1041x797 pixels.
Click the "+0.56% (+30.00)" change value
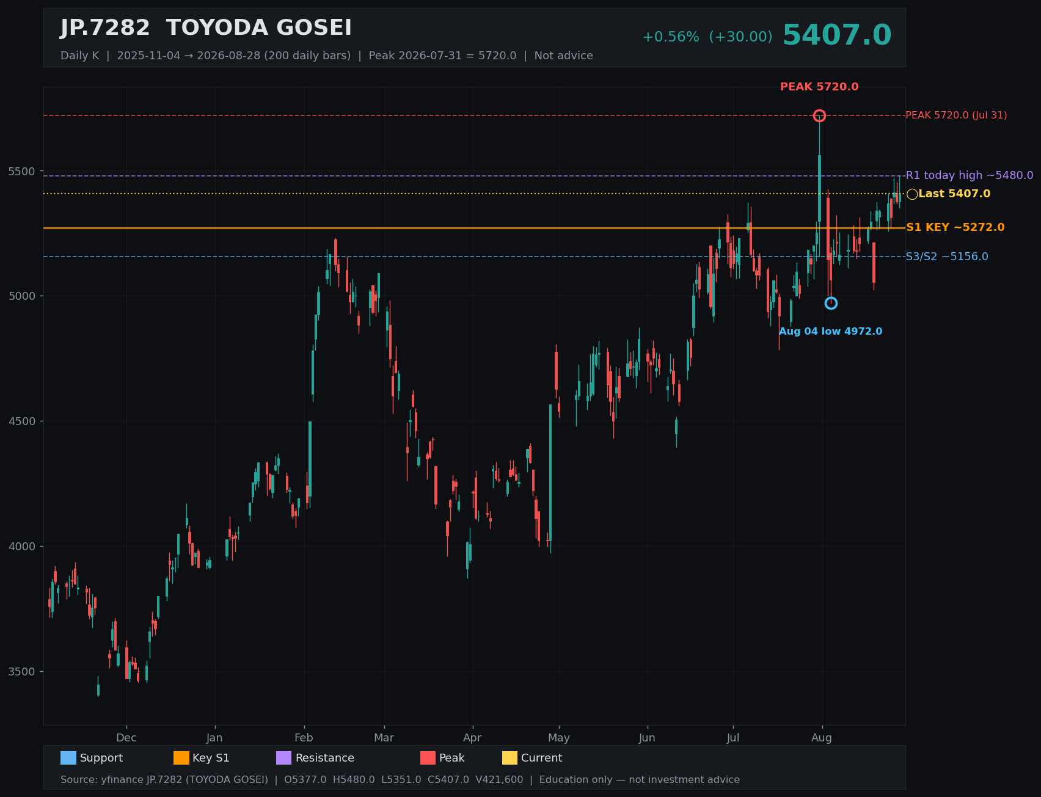point(707,37)
